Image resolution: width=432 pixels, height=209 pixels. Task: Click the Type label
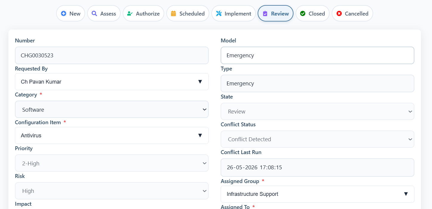[226, 69]
